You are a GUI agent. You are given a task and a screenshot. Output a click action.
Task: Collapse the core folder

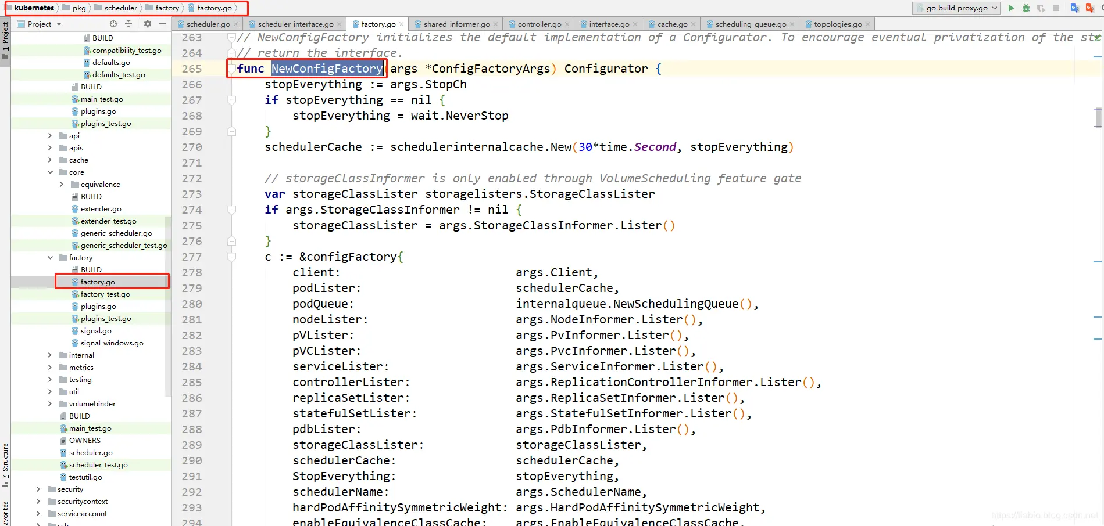[x=50, y=172]
